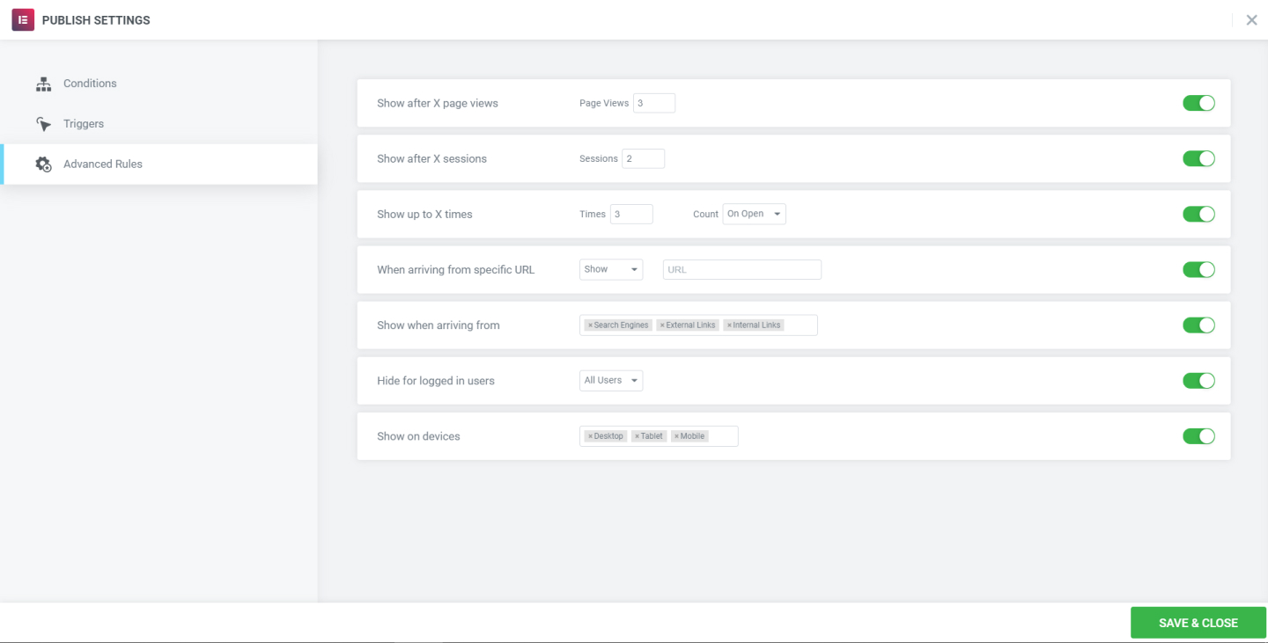The height and width of the screenshot is (643, 1268).
Task: Click the Search Engines tag text
Action: (621, 325)
